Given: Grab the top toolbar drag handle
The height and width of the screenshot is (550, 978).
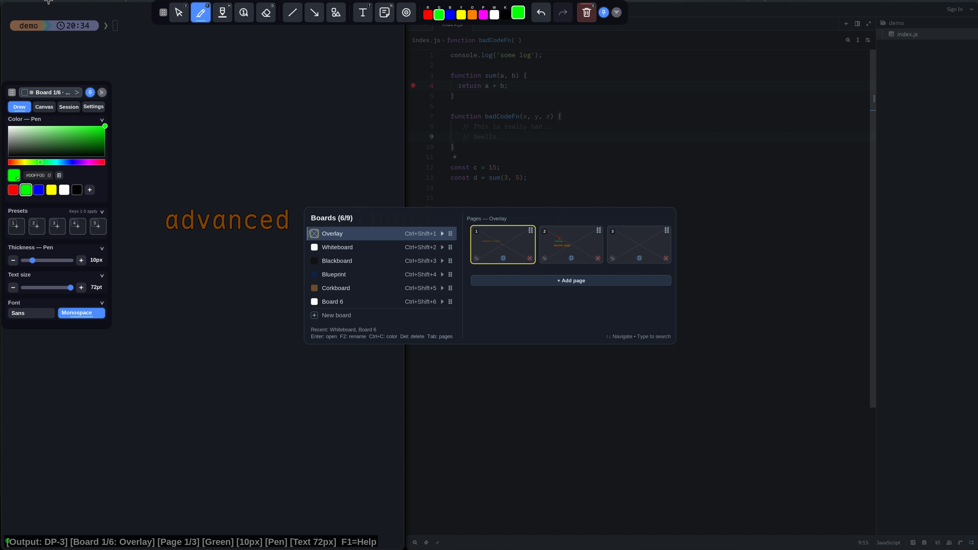Looking at the screenshot, I should (x=163, y=13).
